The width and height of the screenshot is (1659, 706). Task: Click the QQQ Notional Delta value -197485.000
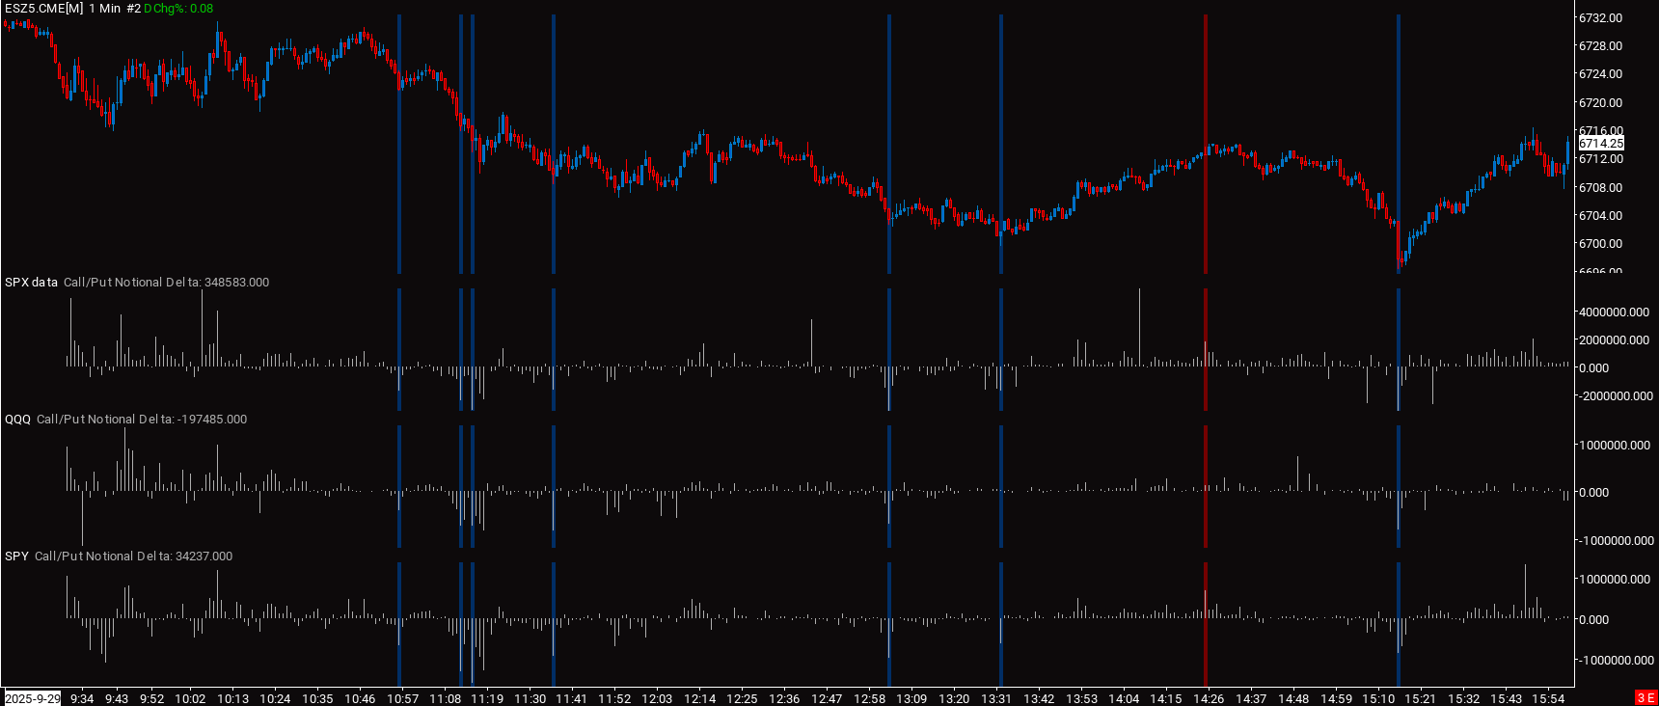(x=212, y=420)
